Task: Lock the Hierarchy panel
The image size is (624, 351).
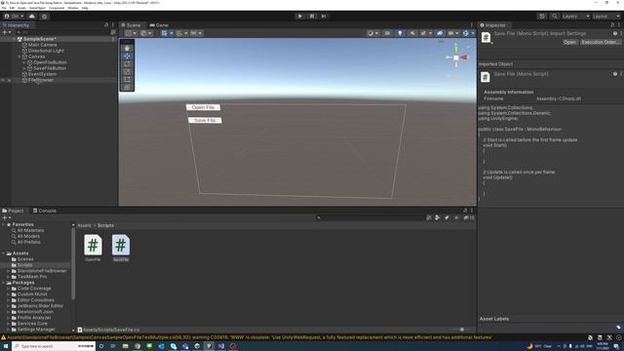Action: coord(106,25)
